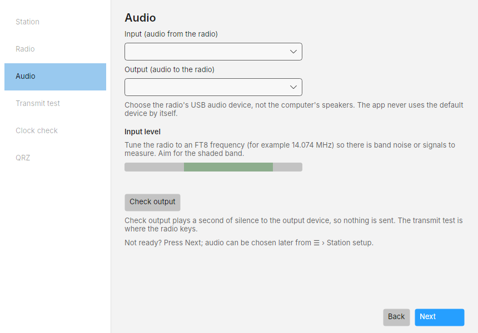Open the Output audio device dropdown
478x333 pixels.
coord(213,87)
